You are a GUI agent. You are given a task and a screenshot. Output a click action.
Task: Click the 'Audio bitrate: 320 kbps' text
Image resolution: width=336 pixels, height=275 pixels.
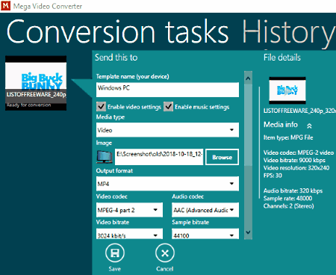[293, 191]
